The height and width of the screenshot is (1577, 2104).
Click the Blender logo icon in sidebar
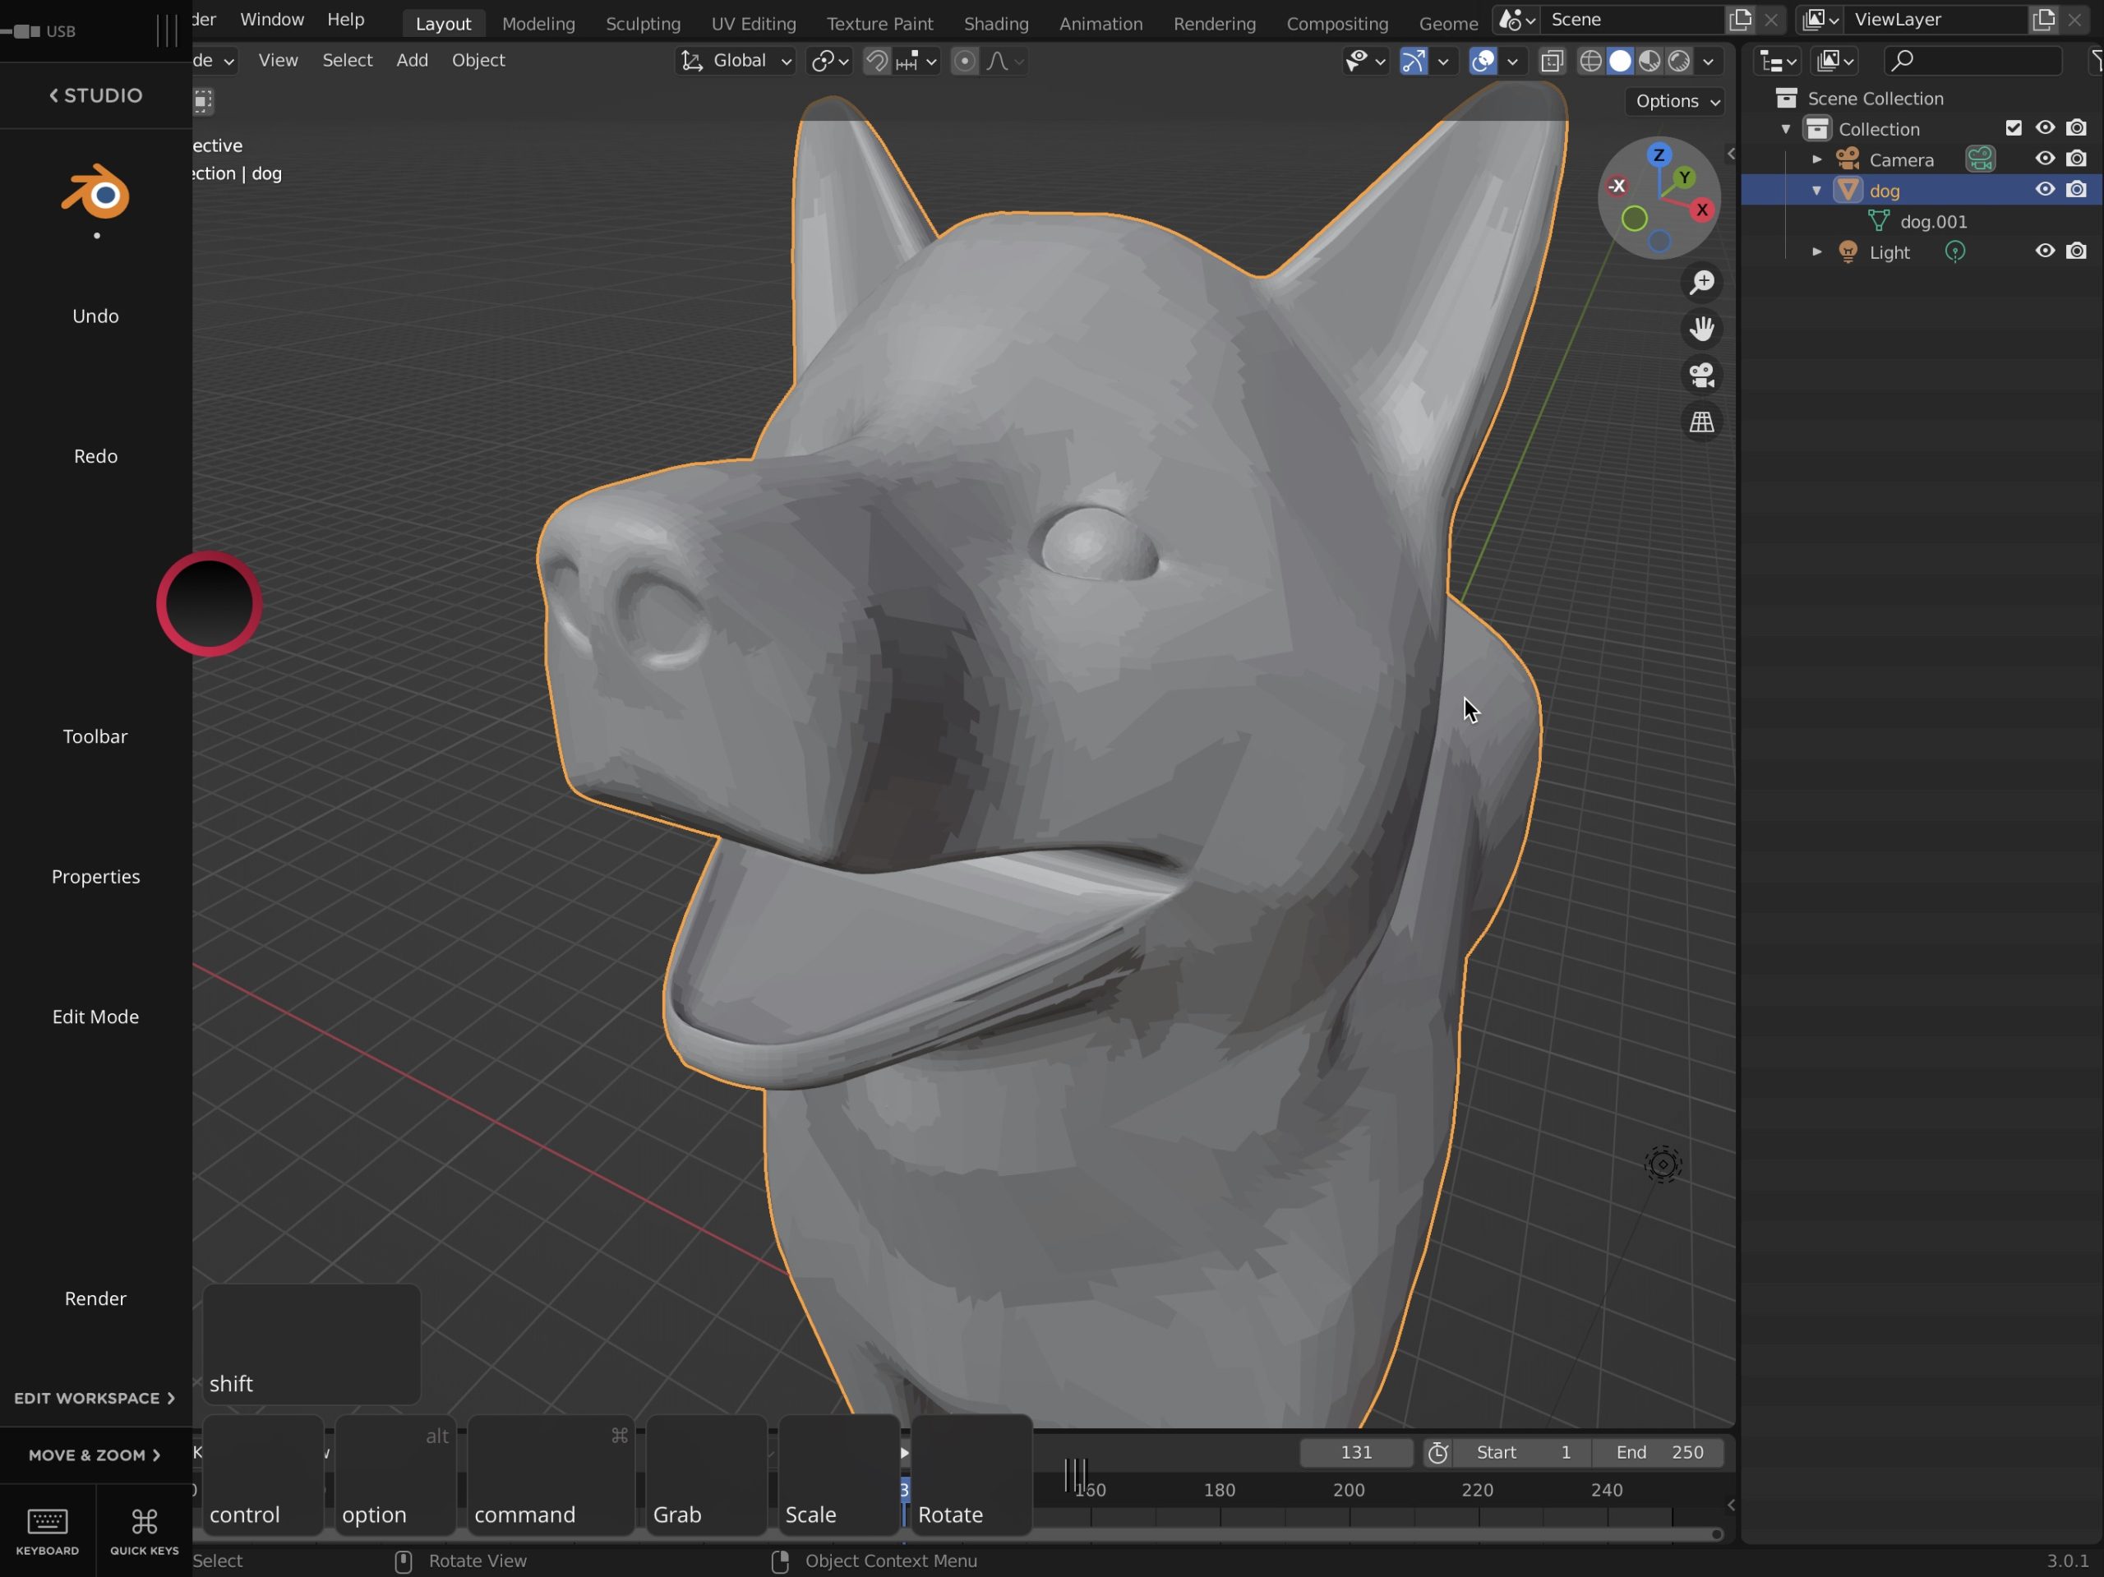(95, 194)
